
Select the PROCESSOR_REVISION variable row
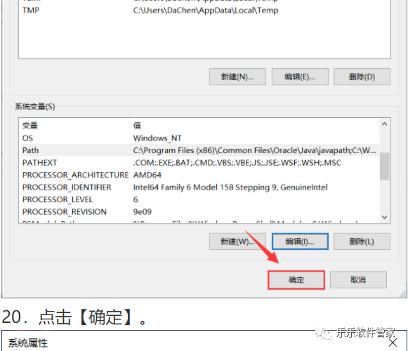[x=200, y=212]
